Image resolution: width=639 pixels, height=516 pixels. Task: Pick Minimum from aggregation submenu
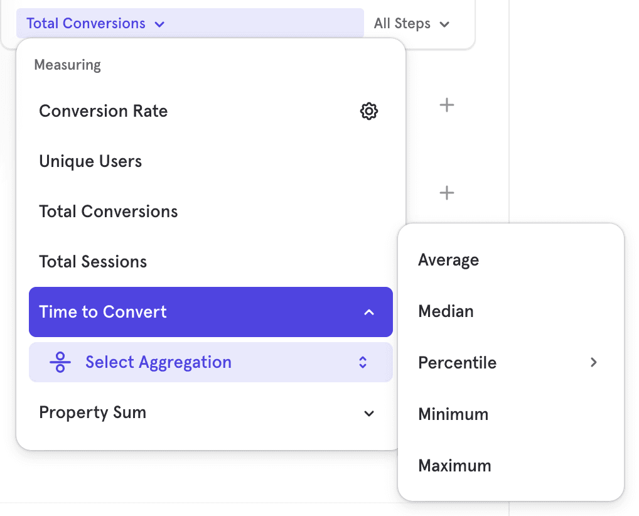point(453,415)
